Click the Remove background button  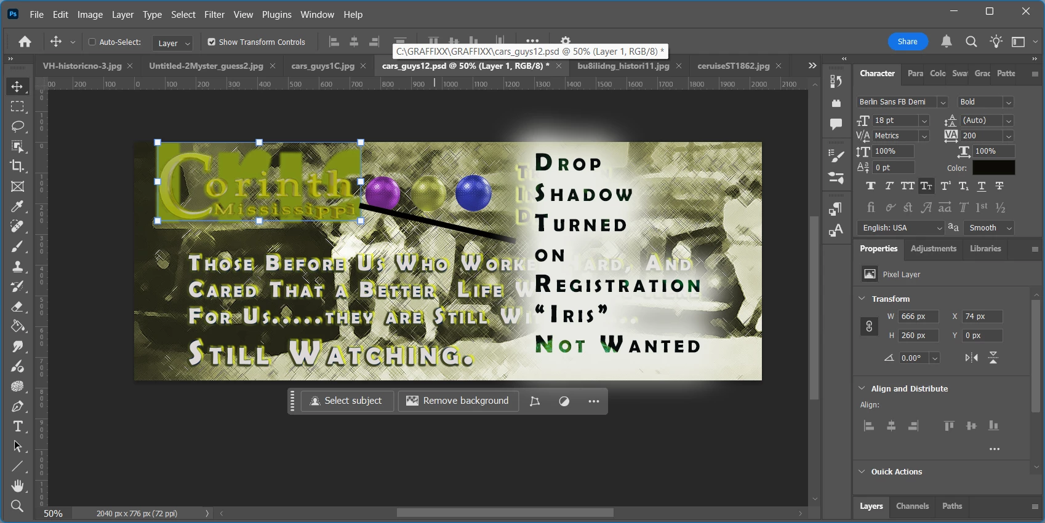(458, 401)
